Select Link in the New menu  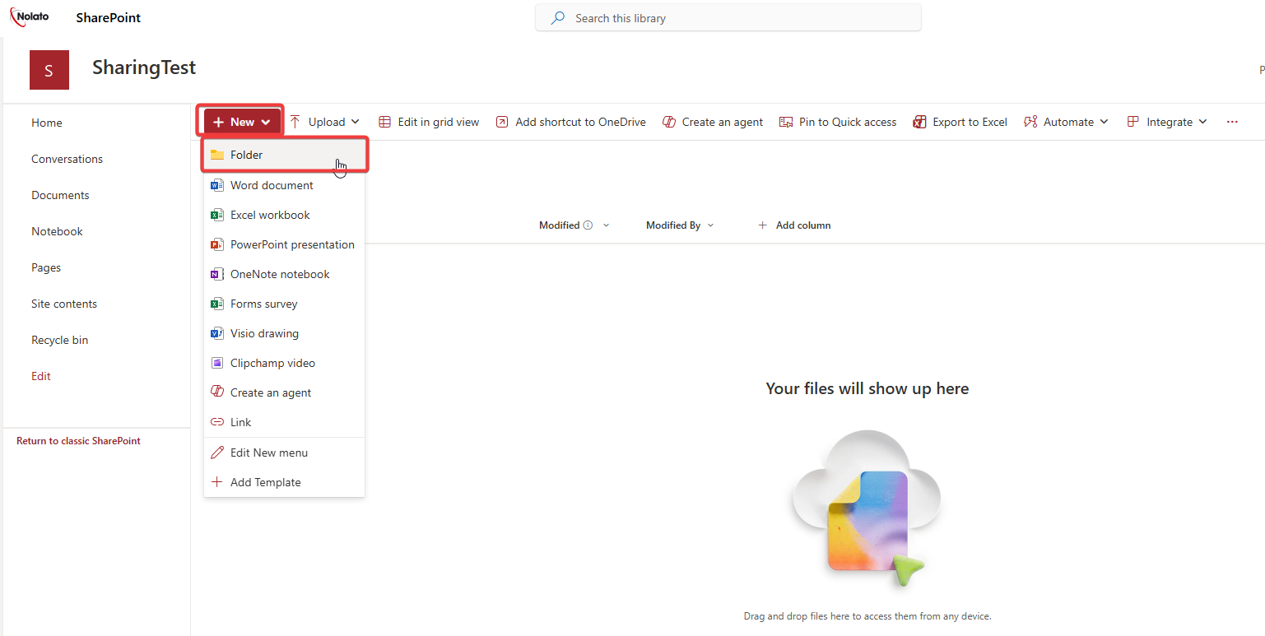[x=285, y=422]
